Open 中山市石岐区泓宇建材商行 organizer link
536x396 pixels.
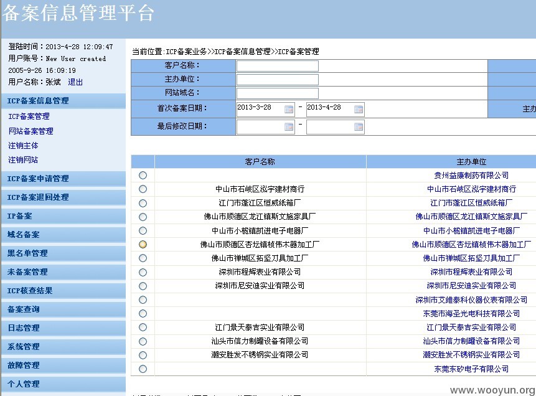(471, 189)
